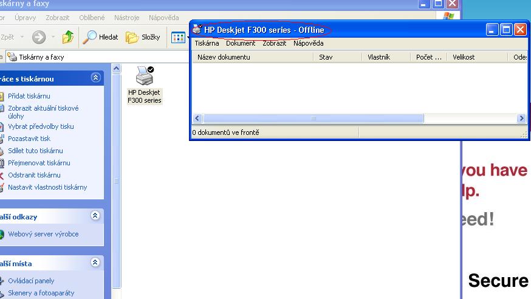Viewport: 531px width, 299px height.
Task: Sort by Vlastník column header
Action: [386, 57]
